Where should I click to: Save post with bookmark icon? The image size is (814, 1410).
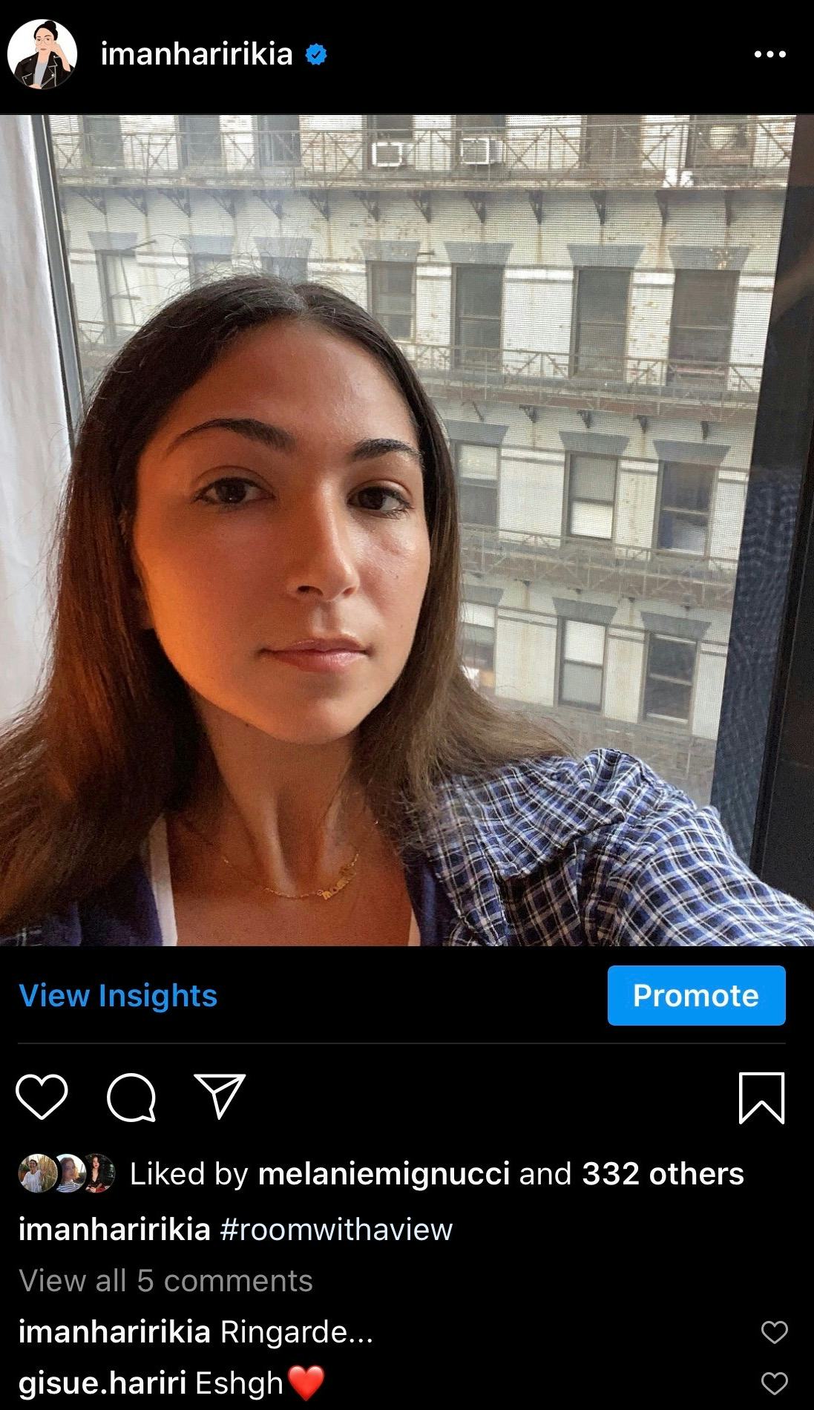(x=762, y=1098)
